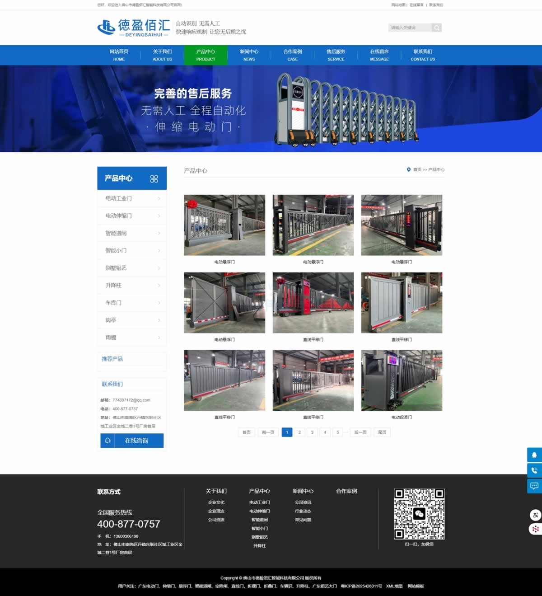Click the four-petal icon in 产品中心 header
Screen dimensions: 542x596
point(154,178)
